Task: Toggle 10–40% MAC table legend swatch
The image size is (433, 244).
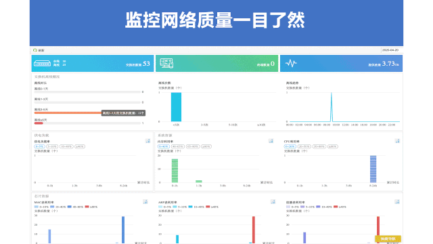Action: coord(52,207)
